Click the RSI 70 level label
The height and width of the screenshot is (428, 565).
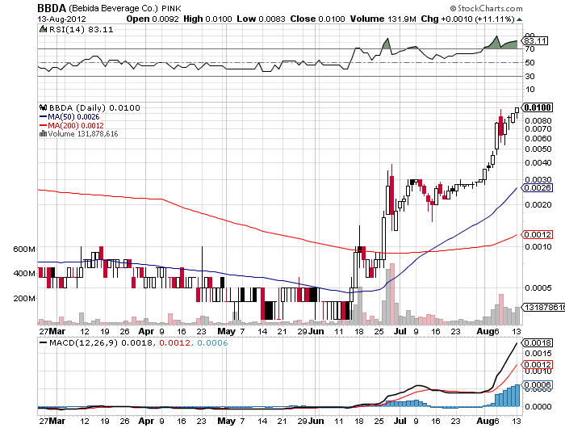pos(529,49)
